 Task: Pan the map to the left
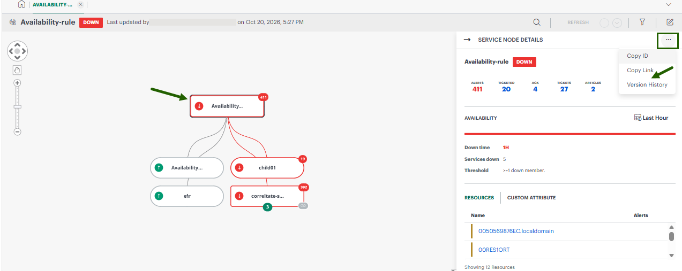click(11, 51)
